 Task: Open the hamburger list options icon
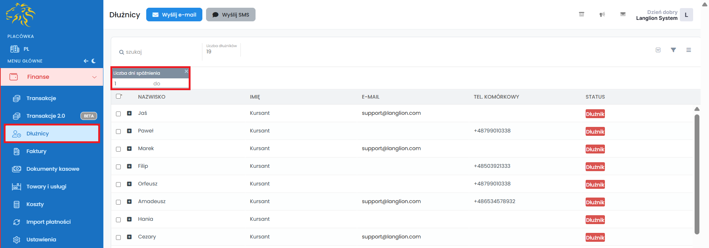click(688, 50)
